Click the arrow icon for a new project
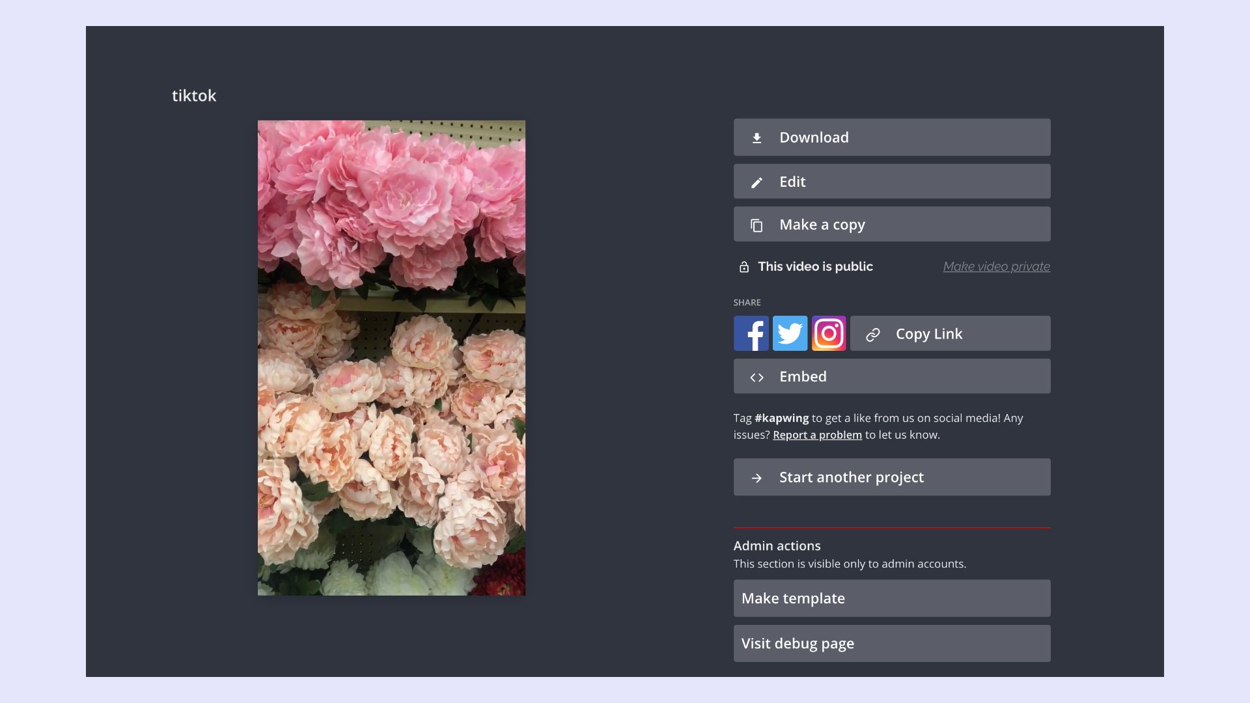 point(757,478)
